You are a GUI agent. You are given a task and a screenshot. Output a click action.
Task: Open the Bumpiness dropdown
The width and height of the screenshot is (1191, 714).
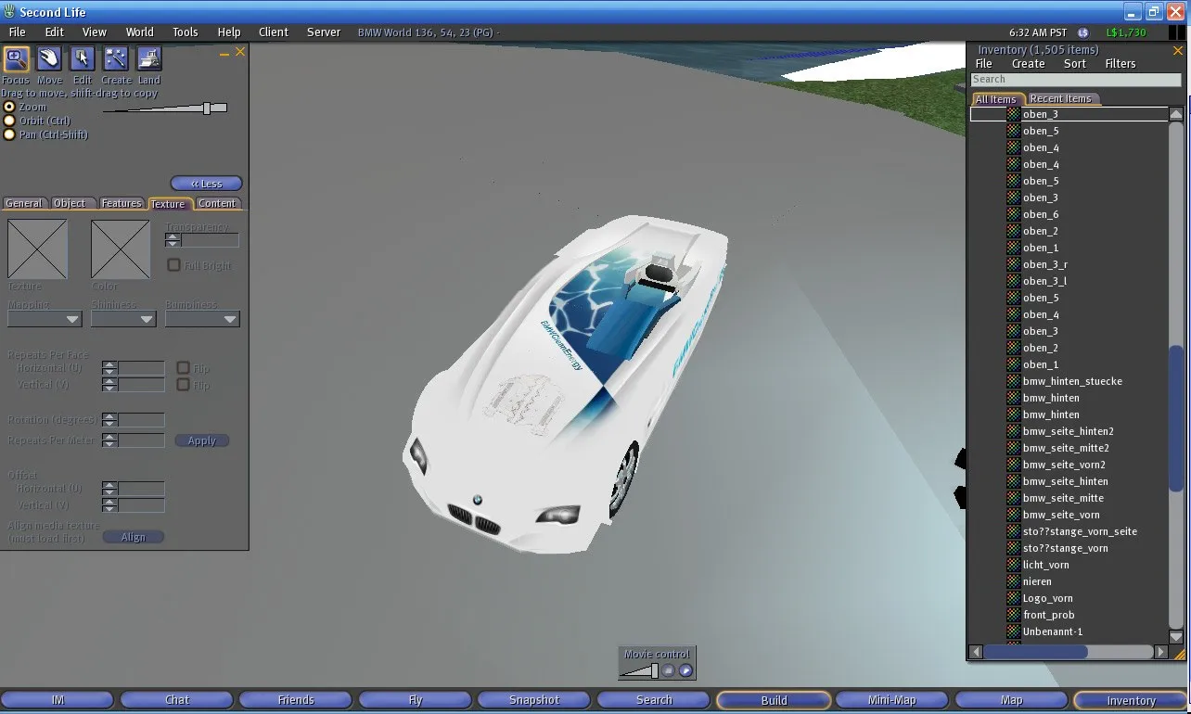202,319
